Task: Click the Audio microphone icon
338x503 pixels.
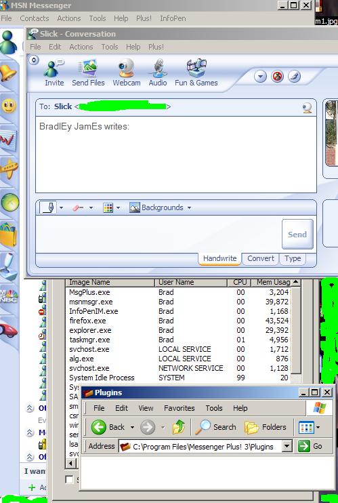Action: coord(157,72)
